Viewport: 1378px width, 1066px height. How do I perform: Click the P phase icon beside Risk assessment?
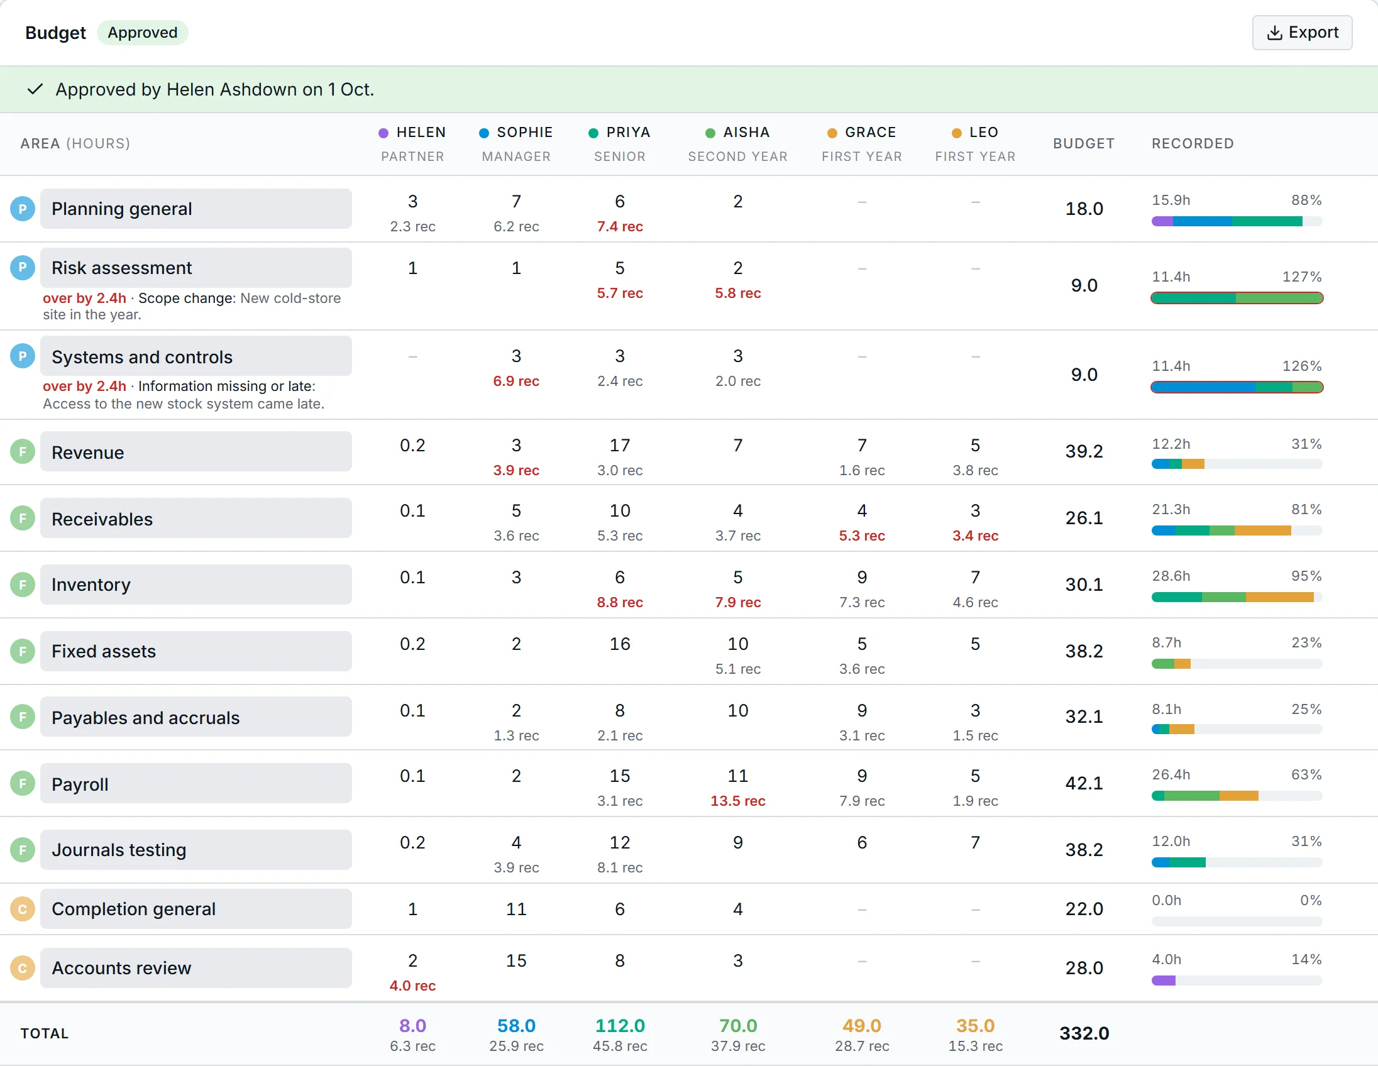click(x=23, y=268)
